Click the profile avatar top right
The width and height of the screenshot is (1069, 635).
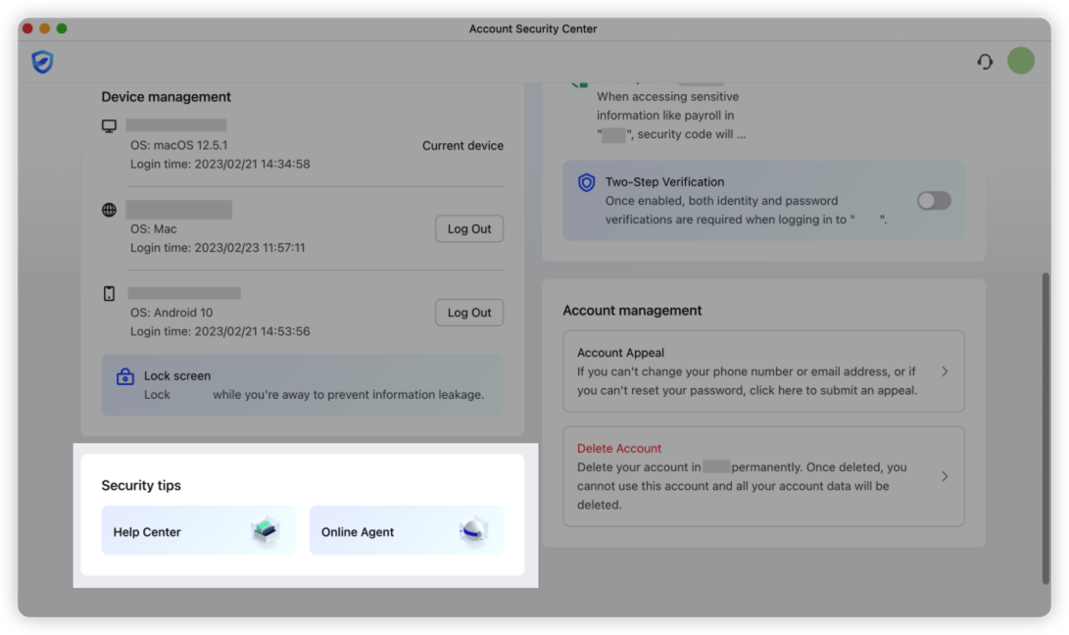point(1020,60)
